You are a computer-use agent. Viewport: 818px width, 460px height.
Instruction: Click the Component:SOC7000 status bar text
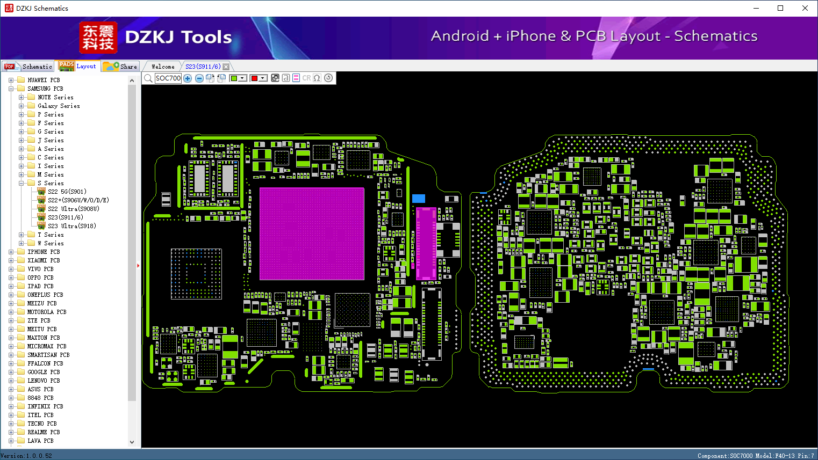(725, 456)
